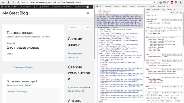Image resolution: width=184 pixels, height=103 pixels.
Task: Close the DevTools panel
Action: 182,6
